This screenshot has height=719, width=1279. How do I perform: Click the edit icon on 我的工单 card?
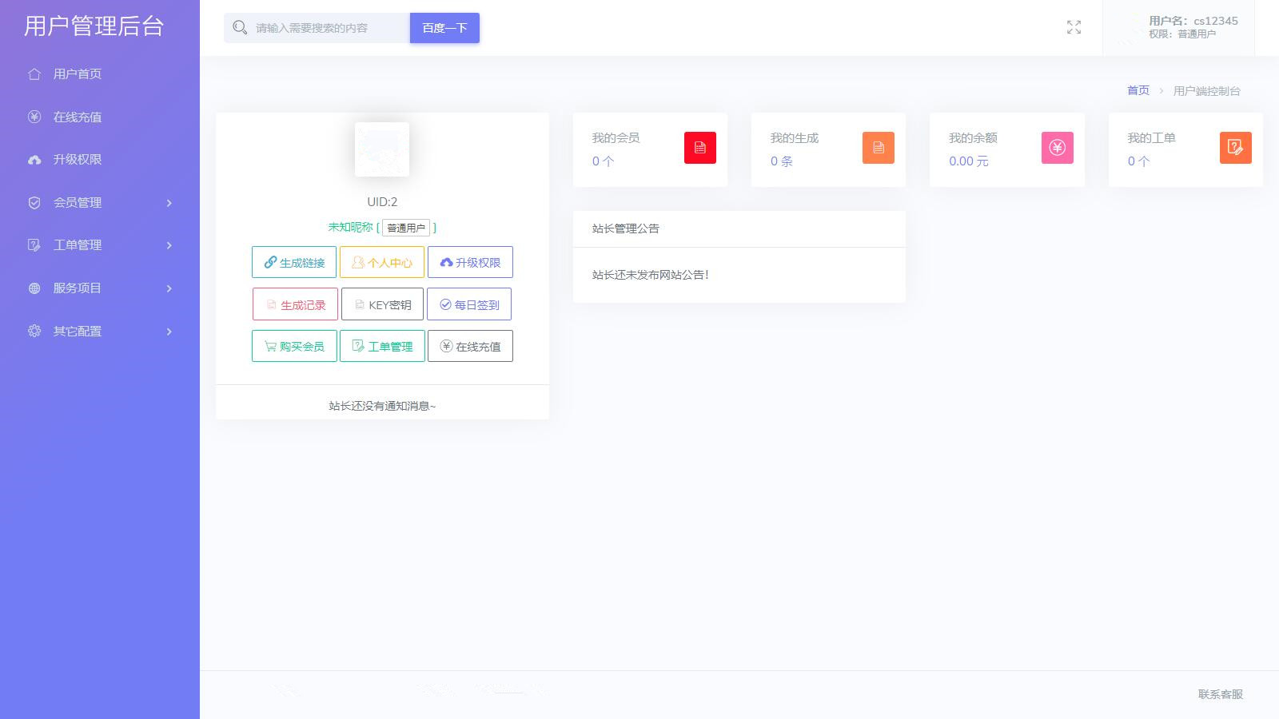pos(1235,148)
